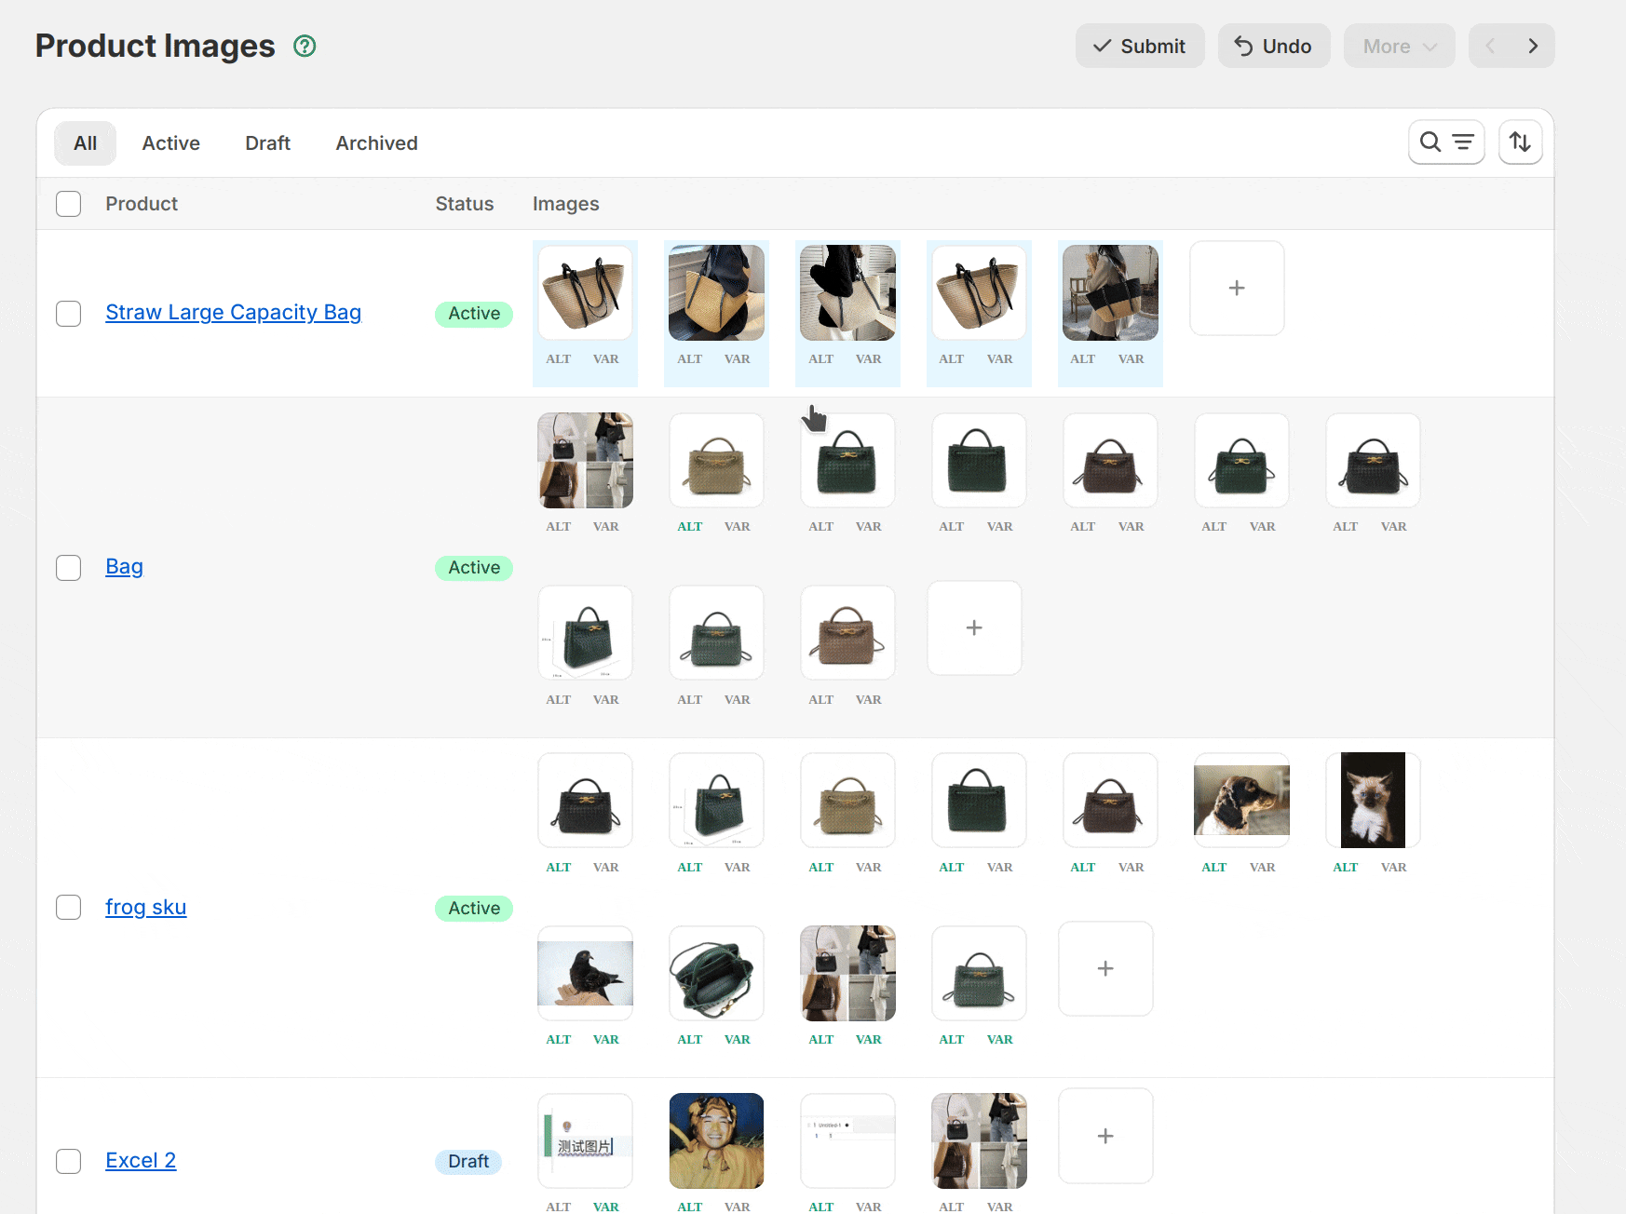Add image to Straw Large Capacity Bag

tap(1236, 289)
